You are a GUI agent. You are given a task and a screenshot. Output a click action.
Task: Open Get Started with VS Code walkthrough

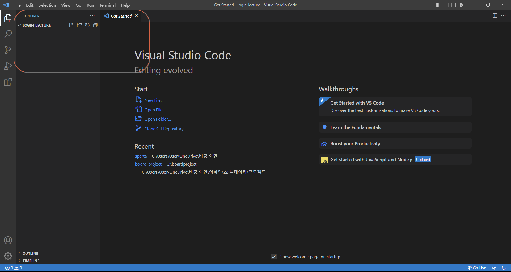click(x=395, y=106)
